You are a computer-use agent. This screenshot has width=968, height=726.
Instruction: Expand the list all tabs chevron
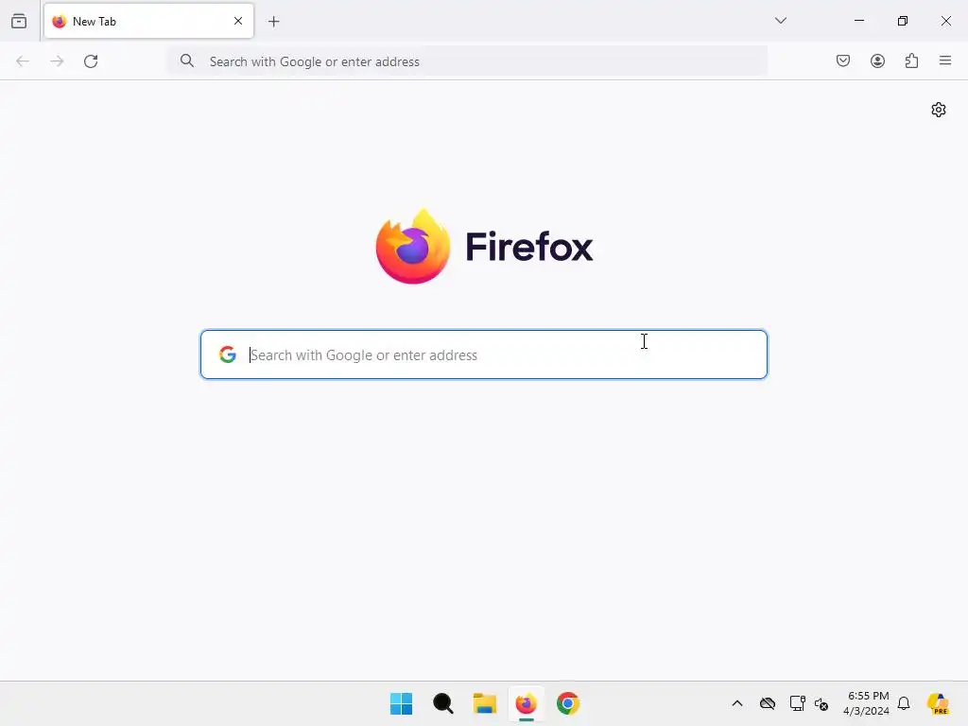click(780, 21)
